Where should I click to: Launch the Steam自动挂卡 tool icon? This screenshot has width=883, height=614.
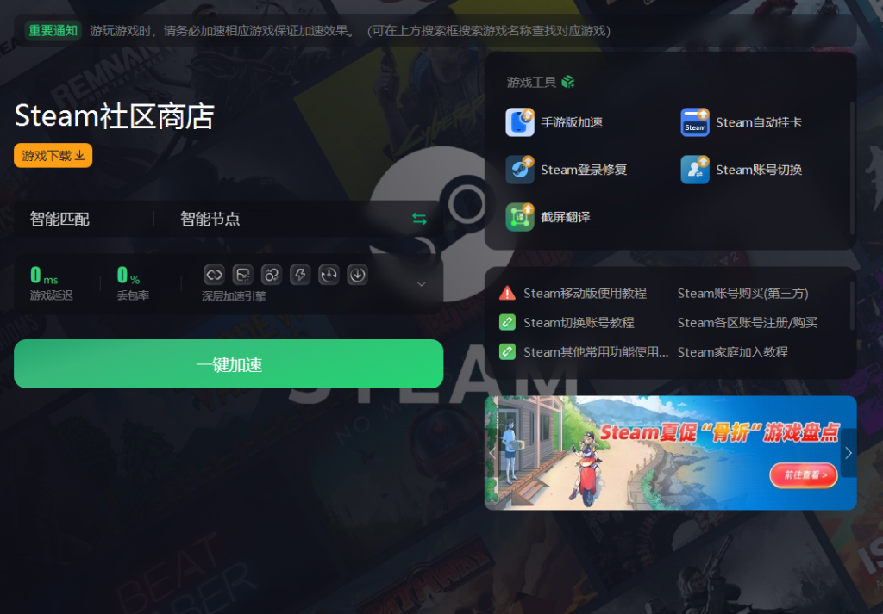[695, 122]
